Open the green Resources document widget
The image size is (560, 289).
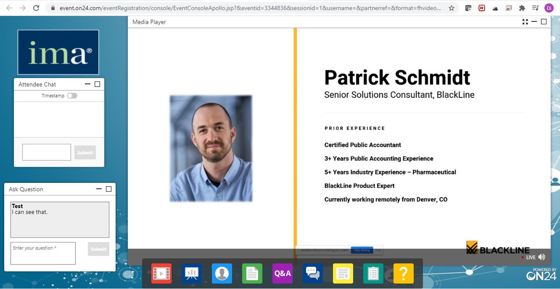coord(252,274)
